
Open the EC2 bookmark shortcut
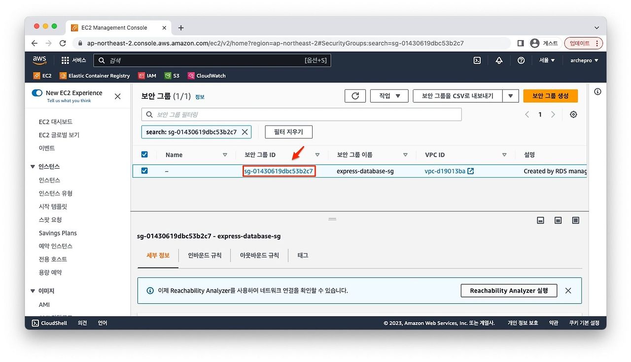coord(42,76)
